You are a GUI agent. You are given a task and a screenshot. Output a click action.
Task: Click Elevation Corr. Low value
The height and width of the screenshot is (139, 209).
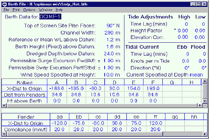[200, 37]
